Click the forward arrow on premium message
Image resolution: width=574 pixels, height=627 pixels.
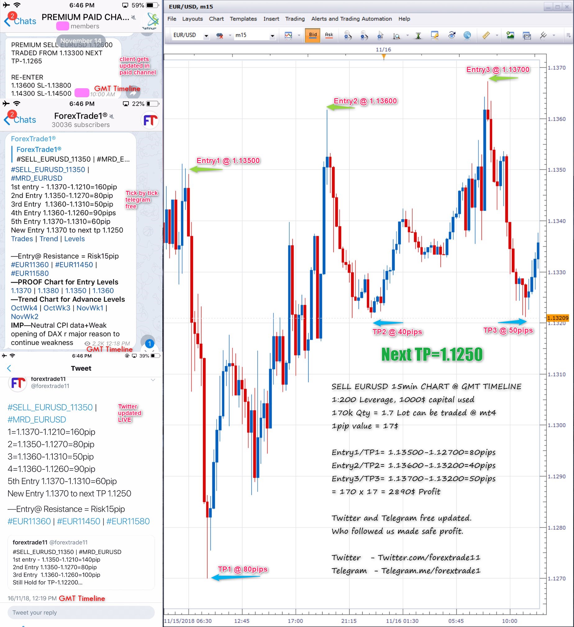[x=133, y=92]
